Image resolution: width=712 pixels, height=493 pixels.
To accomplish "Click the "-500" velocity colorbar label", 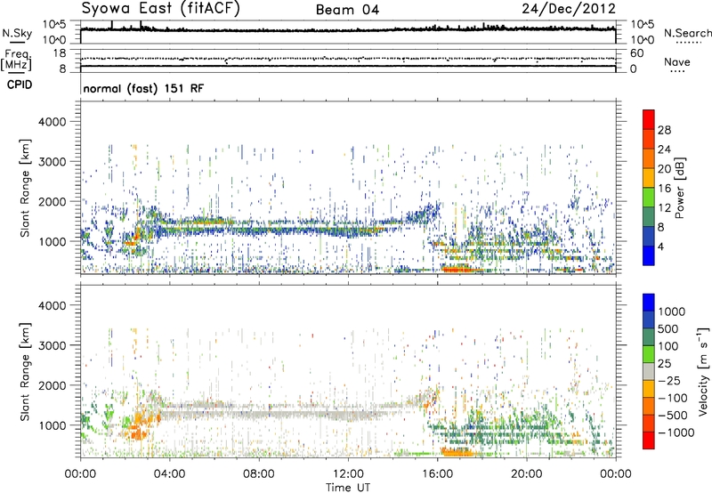I will pos(672,416).
